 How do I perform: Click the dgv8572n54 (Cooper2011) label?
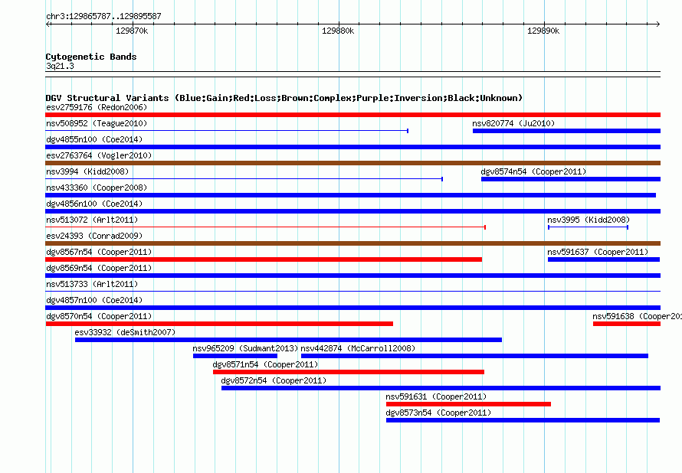274,380
